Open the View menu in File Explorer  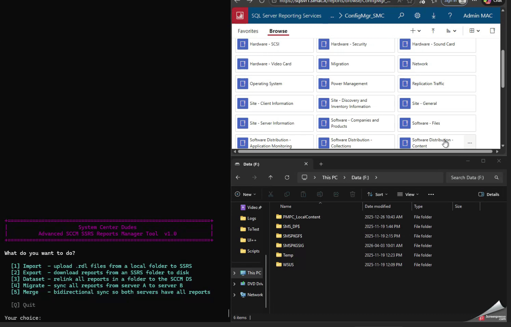[x=408, y=194]
